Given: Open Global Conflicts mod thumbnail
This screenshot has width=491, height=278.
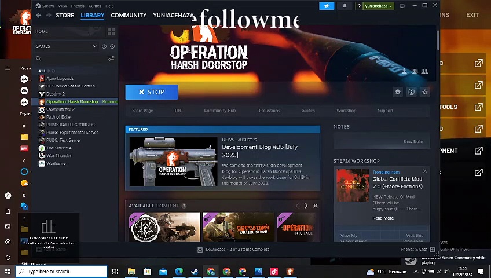Looking at the screenshot, I should (x=353, y=185).
